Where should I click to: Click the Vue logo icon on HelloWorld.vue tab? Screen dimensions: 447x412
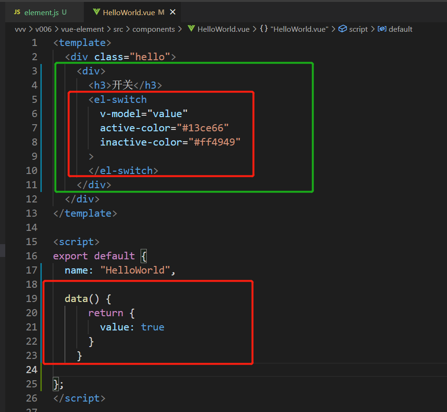[96, 12]
